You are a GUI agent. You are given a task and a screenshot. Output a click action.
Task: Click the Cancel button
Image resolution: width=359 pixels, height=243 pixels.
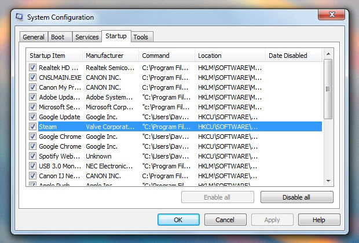pos(225,220)
